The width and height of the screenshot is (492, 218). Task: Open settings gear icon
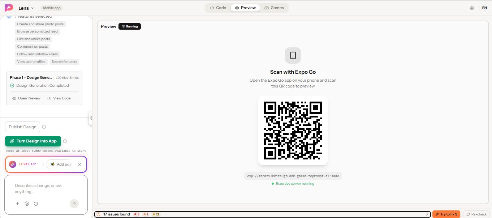(472, 8)
